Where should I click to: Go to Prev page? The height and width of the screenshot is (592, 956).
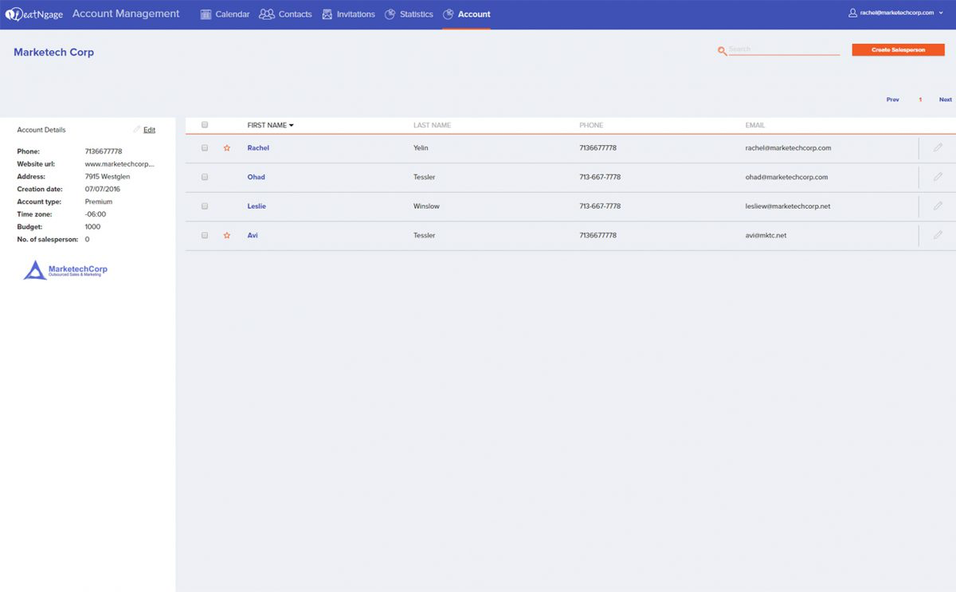pyautogui.click(x=892, y=100)
